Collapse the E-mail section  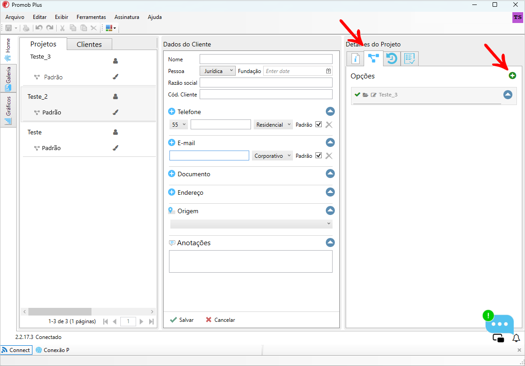(330, 142)
